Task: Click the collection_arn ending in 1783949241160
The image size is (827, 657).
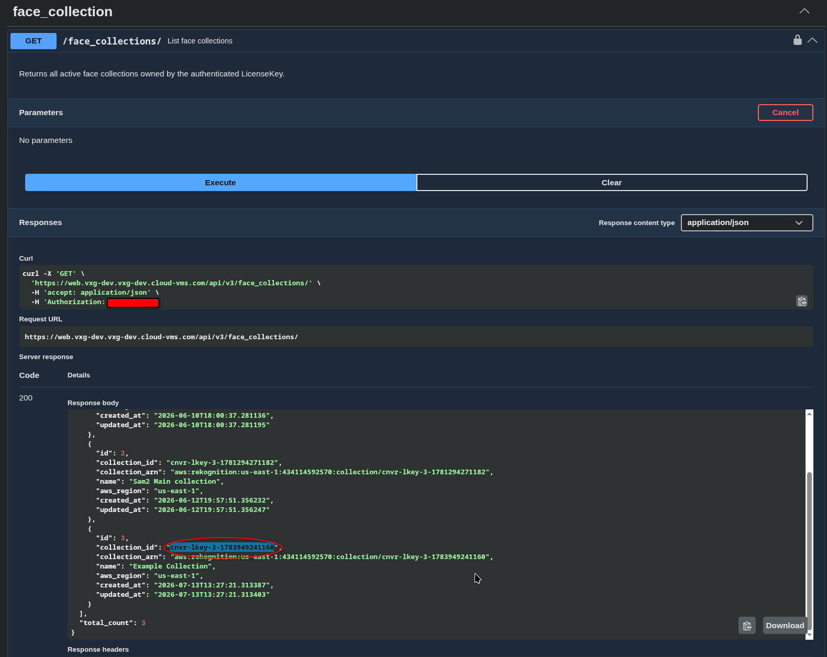Action: [330, 557]
